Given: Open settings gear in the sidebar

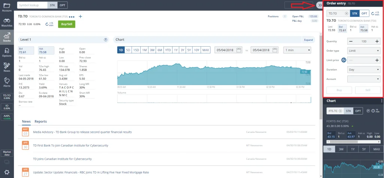Looking at the screenshot, I should point(7,172).
